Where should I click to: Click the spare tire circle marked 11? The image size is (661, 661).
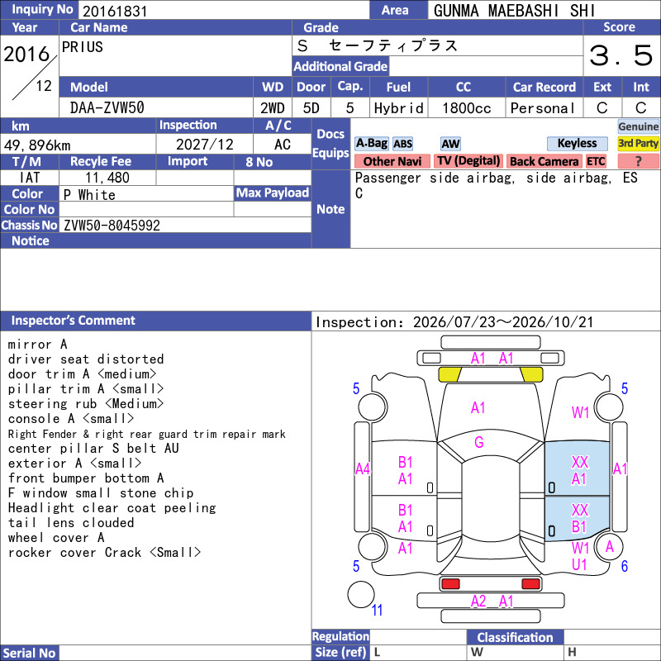pyautogui.click(x=361, y=594)
